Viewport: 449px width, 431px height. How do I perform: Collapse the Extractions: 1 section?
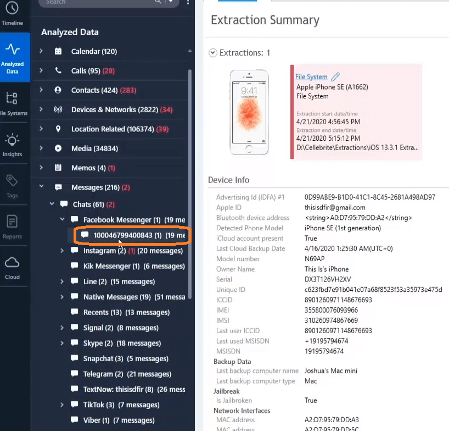pyautogui.click(x=213, y=53)
